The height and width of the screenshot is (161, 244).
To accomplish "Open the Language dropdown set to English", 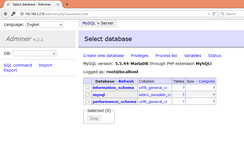I will pyautogui.click(x=44, y=24).
